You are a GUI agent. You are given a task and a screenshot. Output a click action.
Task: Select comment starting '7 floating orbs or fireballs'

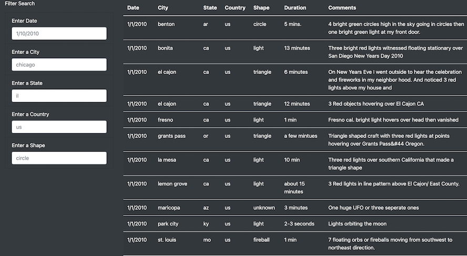pyautogui.click(x=390, y=244)
